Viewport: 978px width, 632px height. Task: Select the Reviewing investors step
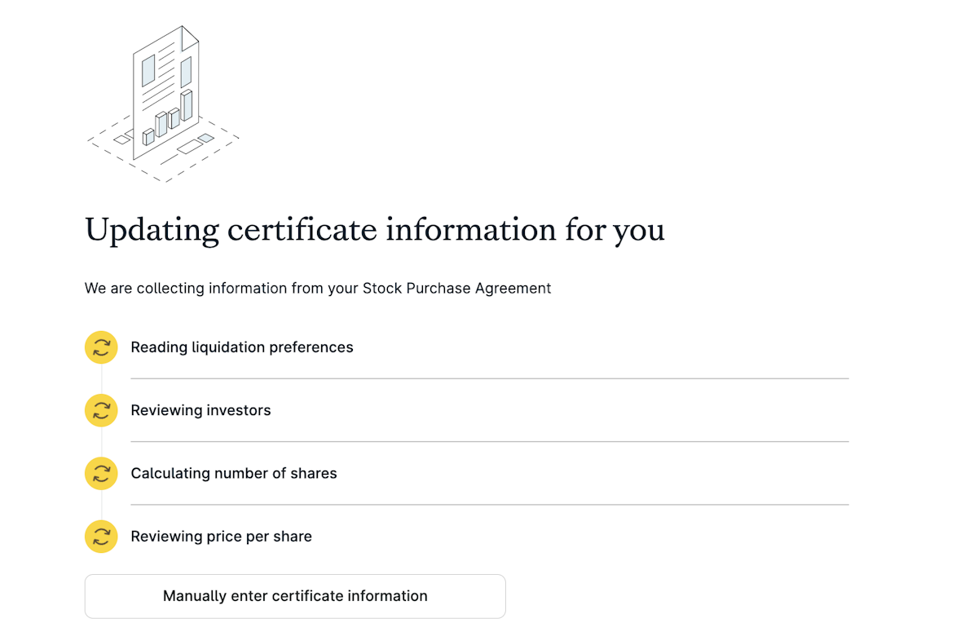200,410
